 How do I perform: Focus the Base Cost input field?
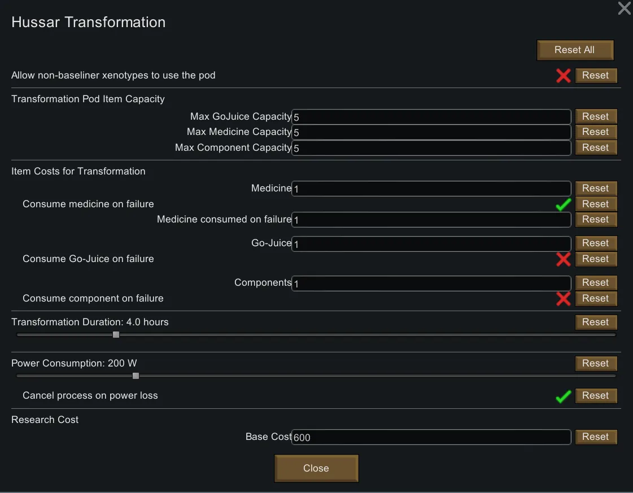point(431,437)
